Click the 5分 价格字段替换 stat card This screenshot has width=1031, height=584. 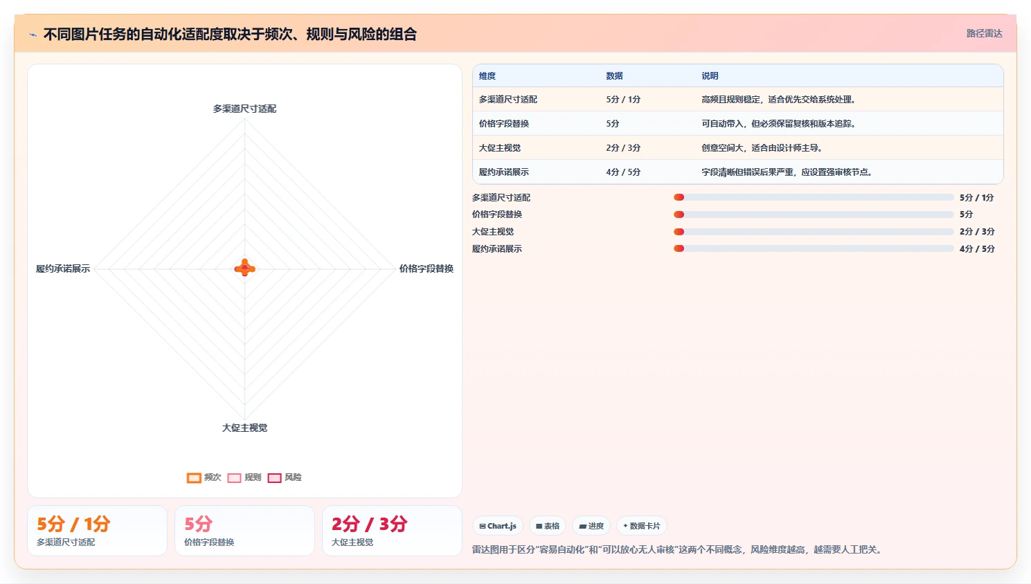(x=244, y=531)
